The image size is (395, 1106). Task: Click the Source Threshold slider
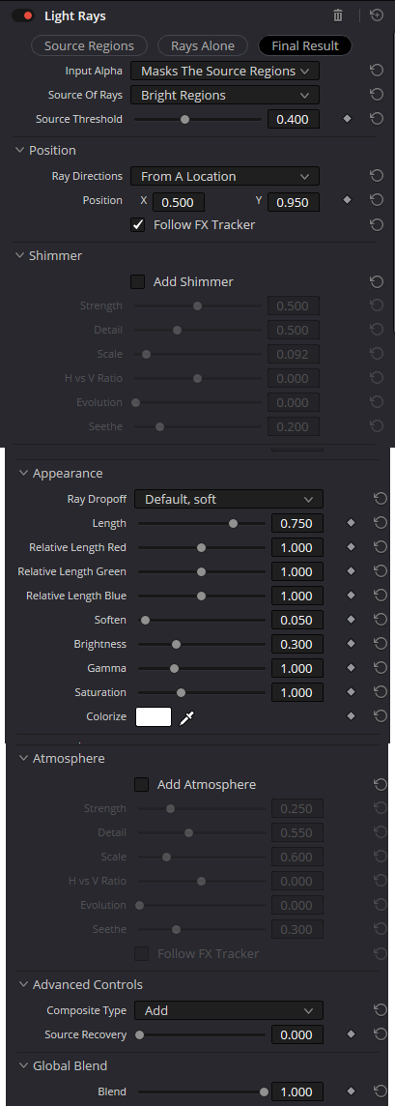pos(198,119)
